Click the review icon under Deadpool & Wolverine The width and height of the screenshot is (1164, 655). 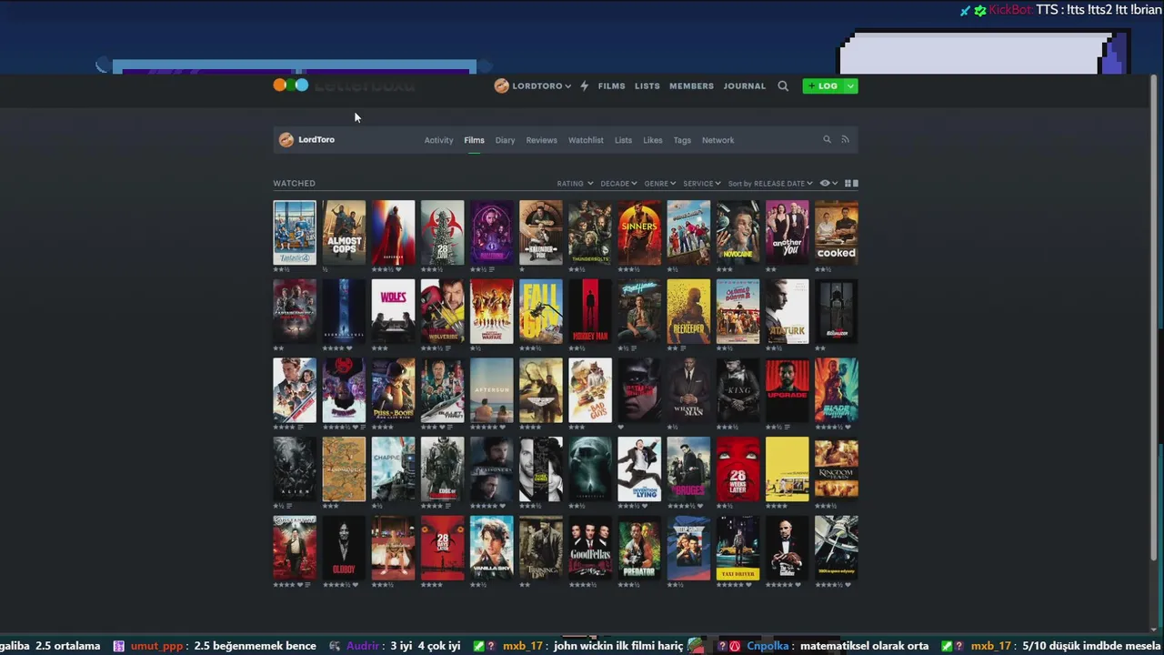coord(448,348)
